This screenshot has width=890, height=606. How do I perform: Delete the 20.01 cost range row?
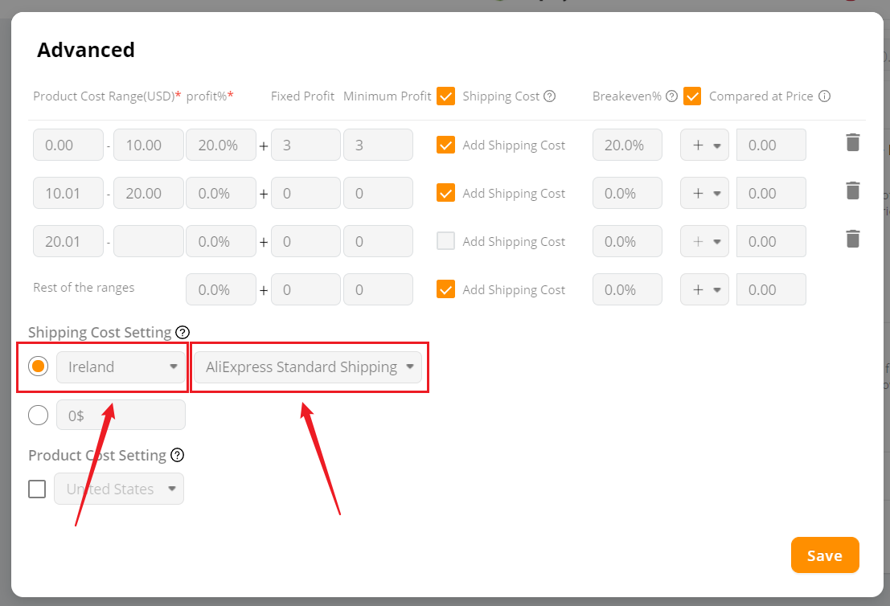[x=852, y=239]
